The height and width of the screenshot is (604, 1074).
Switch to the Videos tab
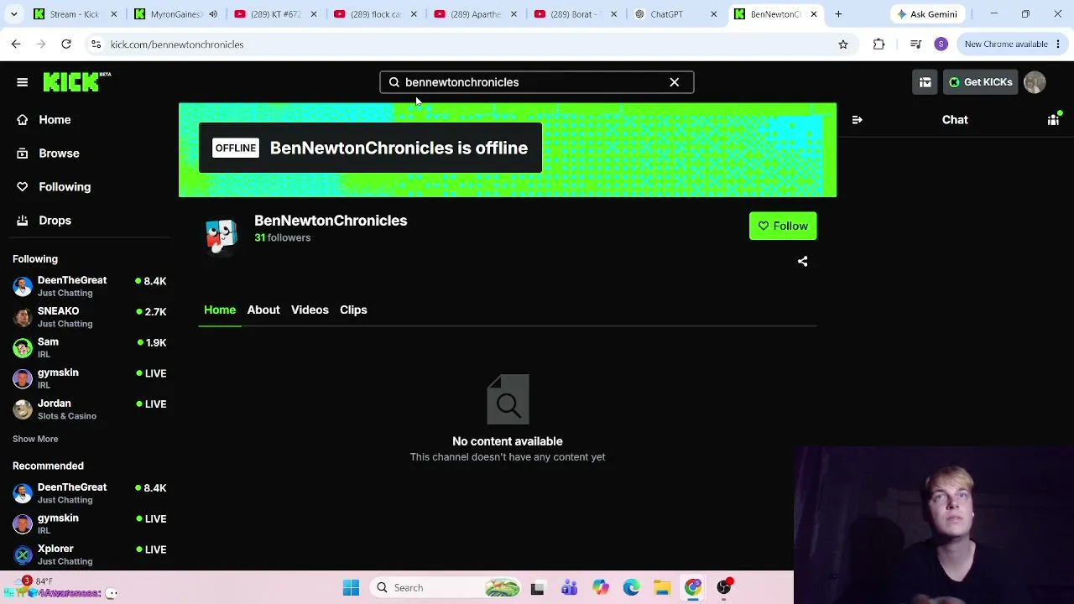click(x=310, y=310)
